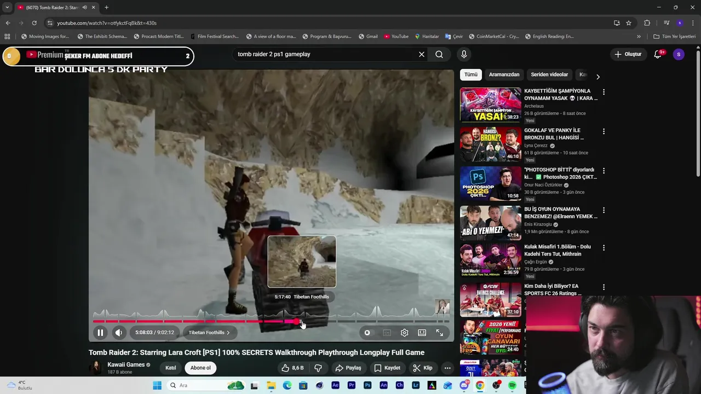The width and height of the screenshot is (701, 394).
Task: Open the Kawaii Games channel name
Action: click(x=126, y=364)
